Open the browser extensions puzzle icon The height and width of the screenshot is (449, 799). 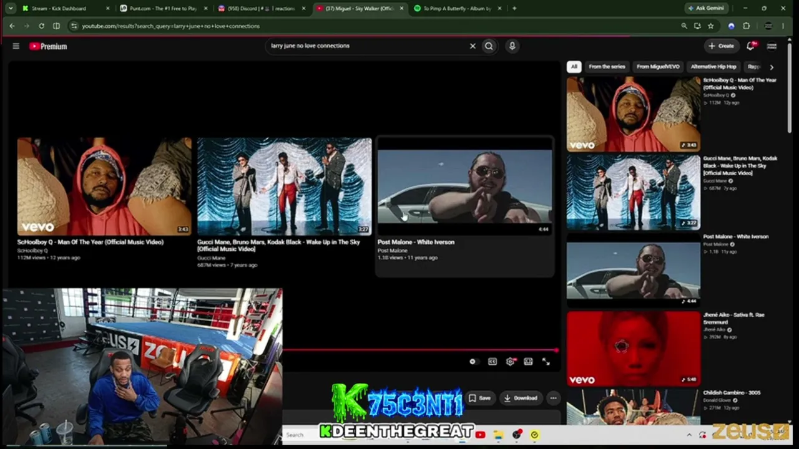(746, 26)
